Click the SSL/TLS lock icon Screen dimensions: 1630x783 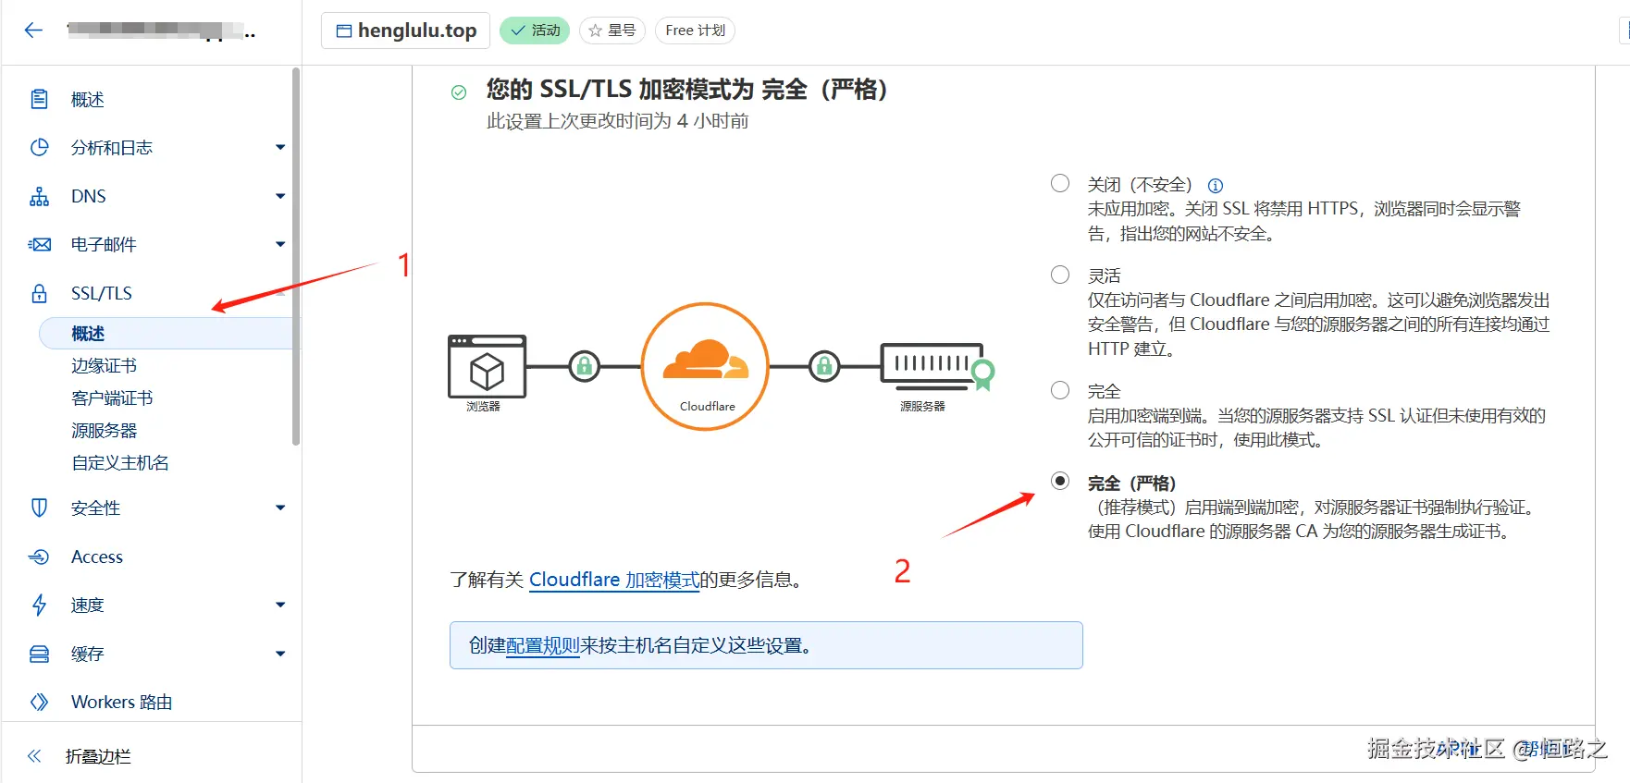click(39, 293)
